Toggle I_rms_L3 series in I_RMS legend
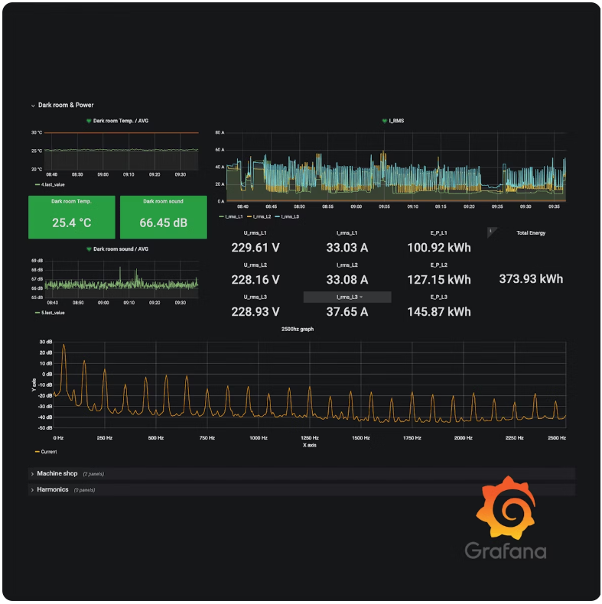 click(x=288, y=216)
